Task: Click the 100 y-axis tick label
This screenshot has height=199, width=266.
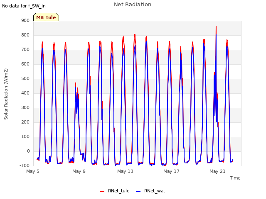Action: coord(25,136)
